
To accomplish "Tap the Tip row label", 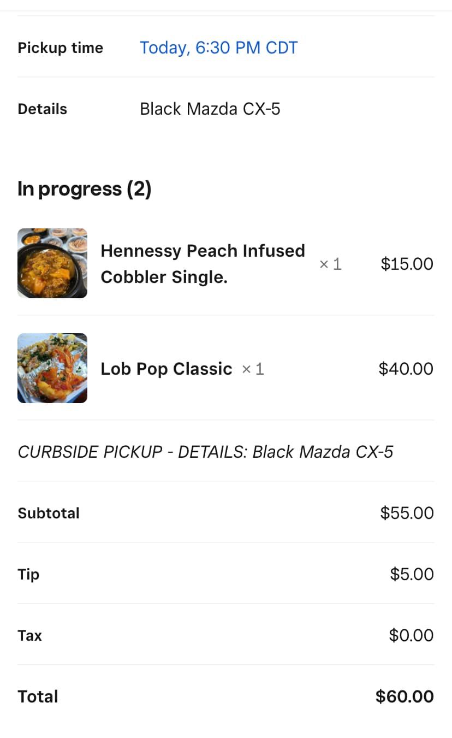I will click(x=28, y=574).
